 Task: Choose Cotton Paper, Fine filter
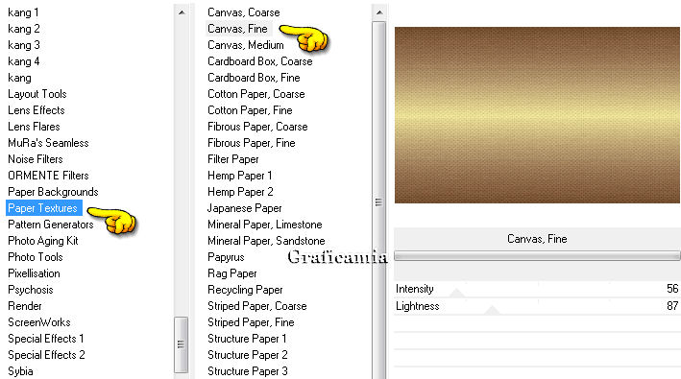click(x=250, y=110)
